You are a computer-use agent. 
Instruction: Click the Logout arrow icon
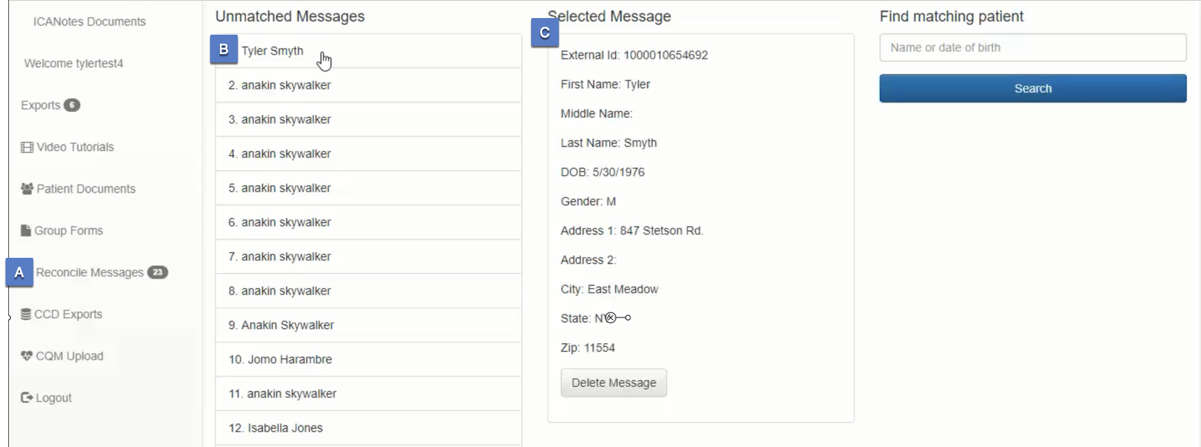pos(27,398)
